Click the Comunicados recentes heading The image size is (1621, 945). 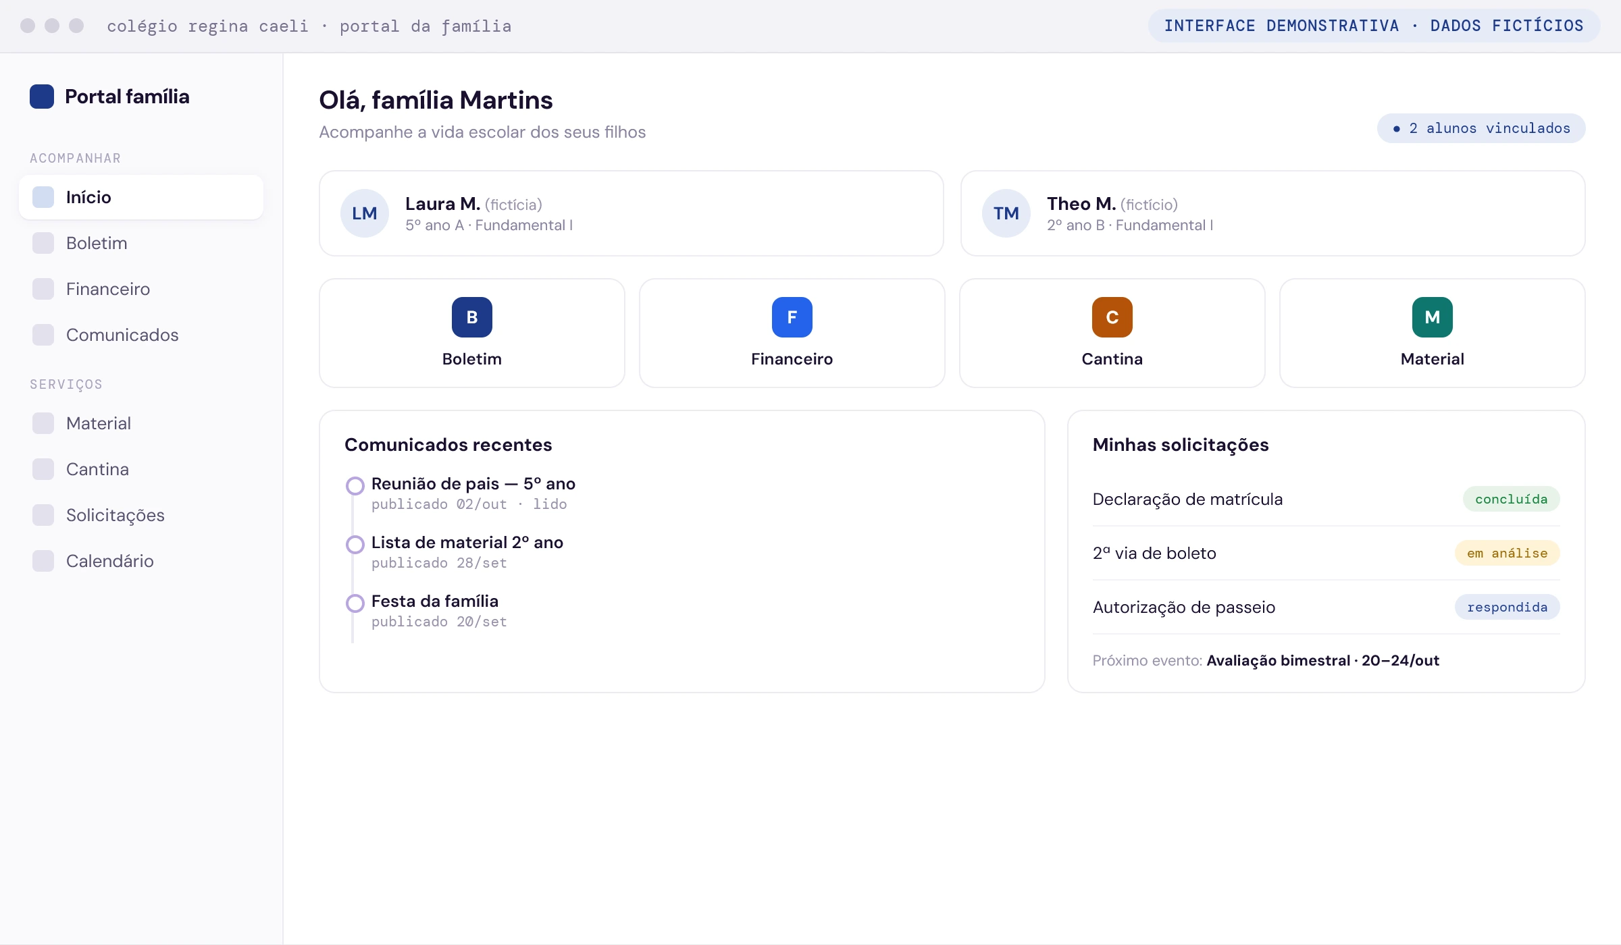point(448,445)
